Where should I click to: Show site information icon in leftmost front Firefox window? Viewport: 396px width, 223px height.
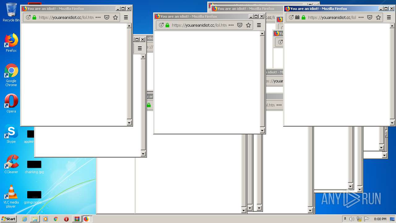tap(28, 17)
